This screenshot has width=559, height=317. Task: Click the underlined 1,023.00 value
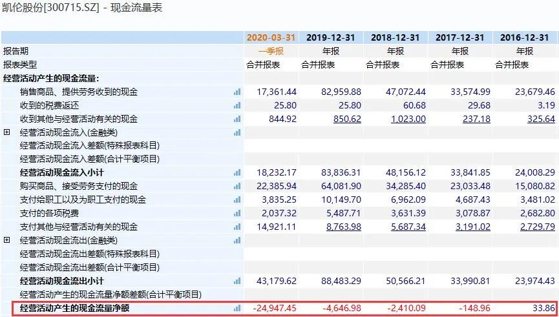(408, 119)
